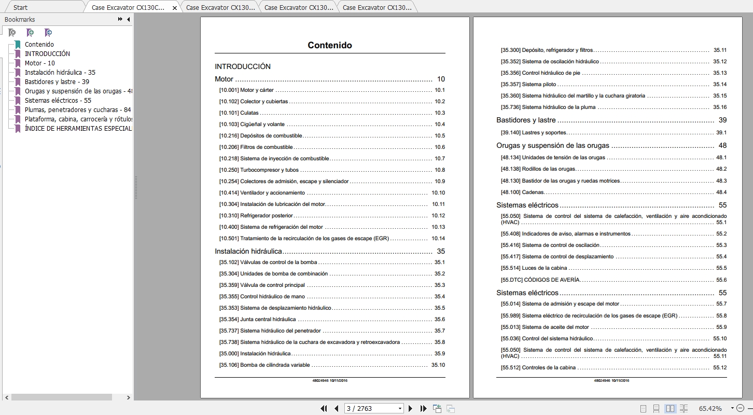
Task: Open the Plumas, penetradores y cucharas bookmark
Action: pos(78,110)
